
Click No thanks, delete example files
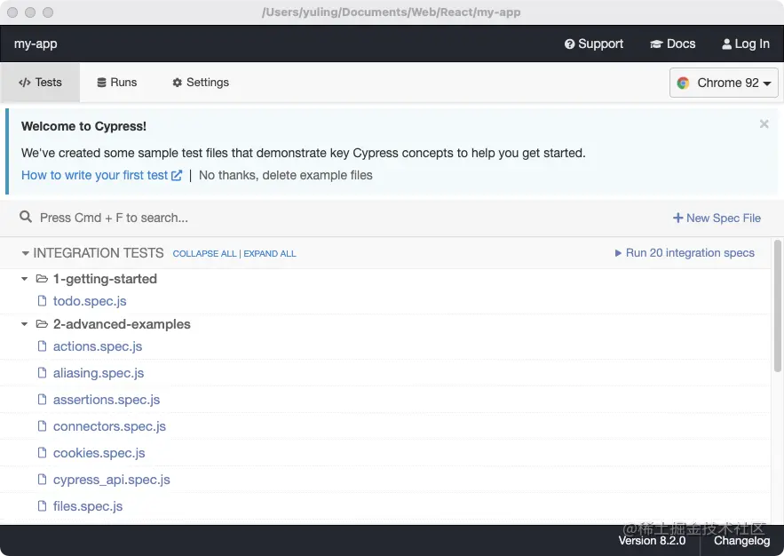click(x=286, y=175)
